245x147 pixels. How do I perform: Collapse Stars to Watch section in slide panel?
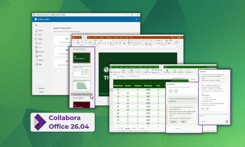click(x=72, y=98)
